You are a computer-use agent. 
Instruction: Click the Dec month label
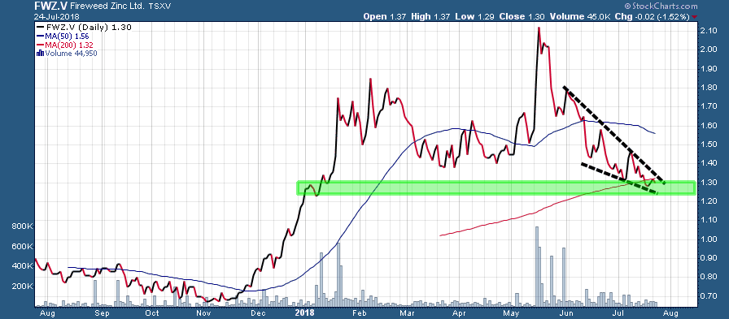[259, 313]
